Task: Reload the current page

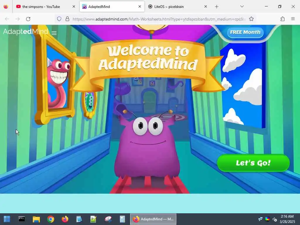Action: [28, 19]
